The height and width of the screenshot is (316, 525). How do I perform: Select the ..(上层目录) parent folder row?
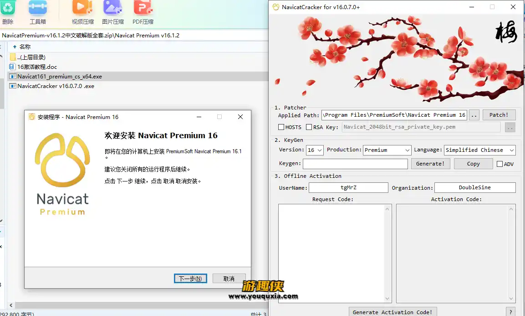(x=138, y=57)
